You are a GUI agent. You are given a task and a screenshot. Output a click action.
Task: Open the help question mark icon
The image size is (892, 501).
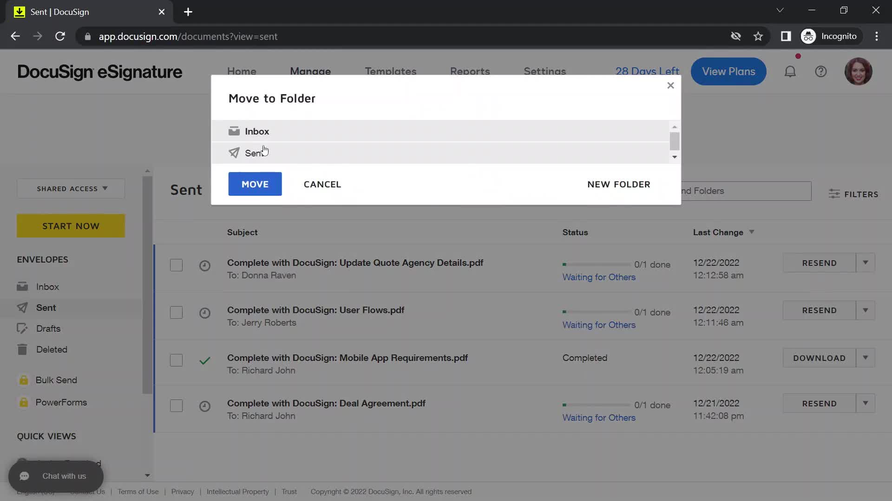[x=820, y=71]
